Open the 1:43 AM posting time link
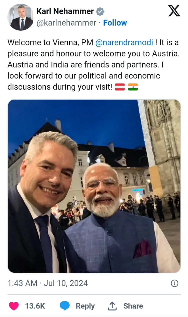This screenshot has height=317, width=188. [22, 283]
